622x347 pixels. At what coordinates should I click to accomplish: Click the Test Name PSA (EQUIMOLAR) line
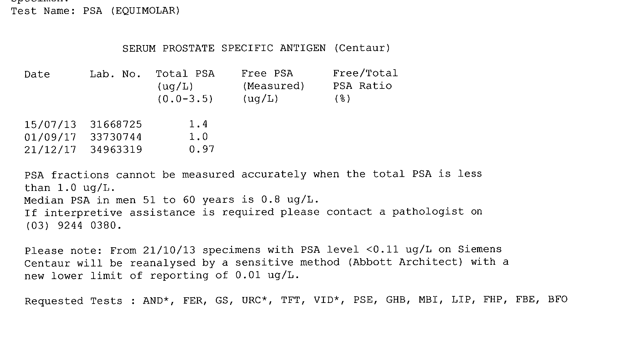pos(95,11)
